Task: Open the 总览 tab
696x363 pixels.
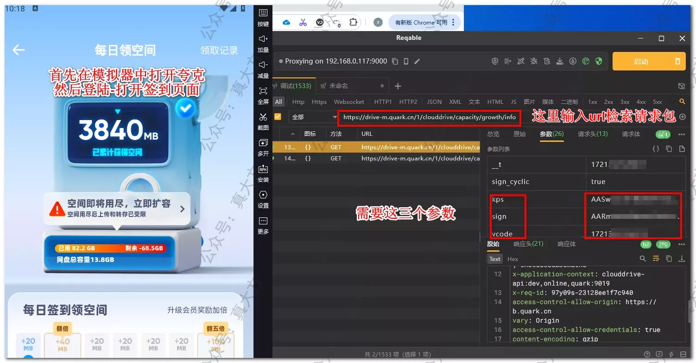Action: 493,134
